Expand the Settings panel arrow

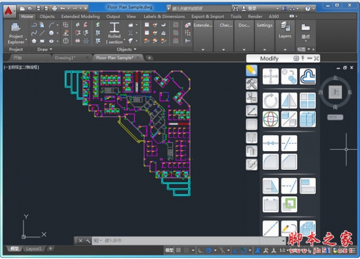pos(264,49)
